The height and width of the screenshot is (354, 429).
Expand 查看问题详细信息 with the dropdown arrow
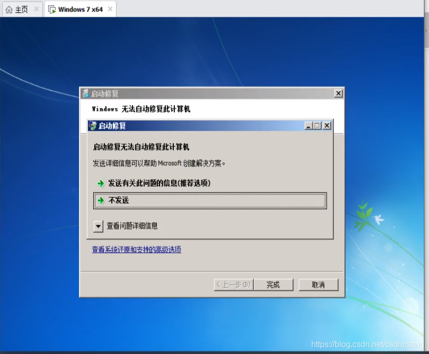coord(98,226)
